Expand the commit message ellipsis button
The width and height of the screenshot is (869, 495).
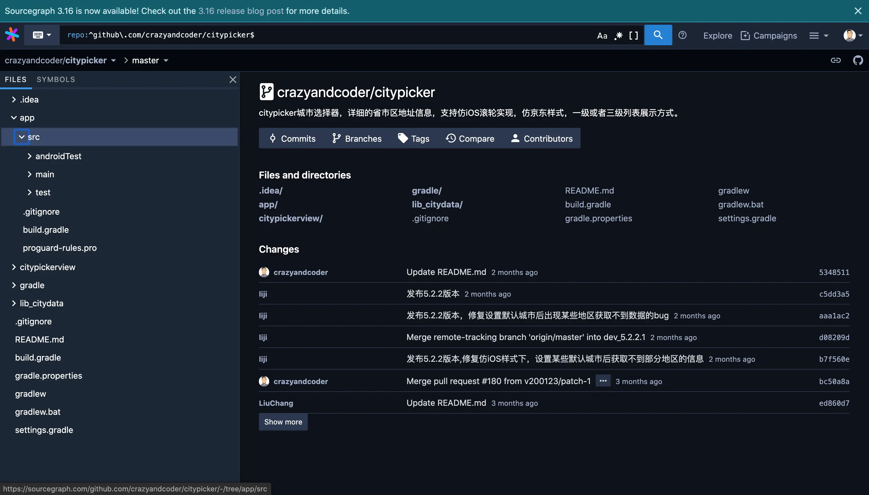603,381
